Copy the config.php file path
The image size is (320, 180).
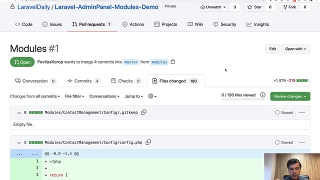click(148, 142)
